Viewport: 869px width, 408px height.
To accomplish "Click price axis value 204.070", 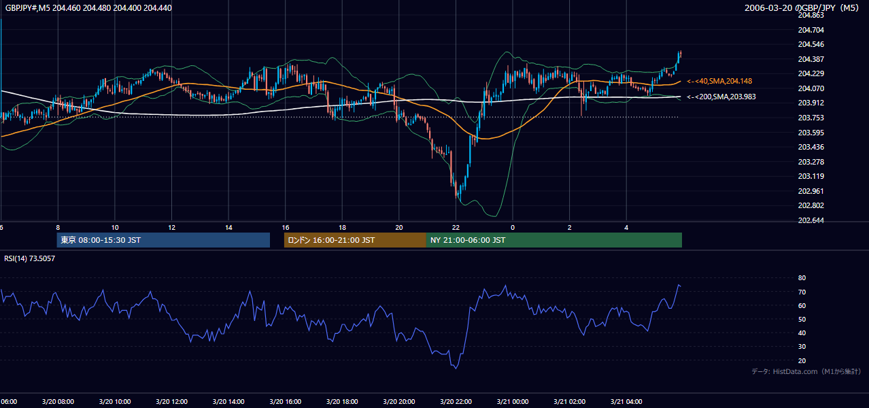I will pyautogui.click(x=810, y=88).
